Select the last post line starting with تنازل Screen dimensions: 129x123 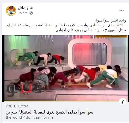91,30
